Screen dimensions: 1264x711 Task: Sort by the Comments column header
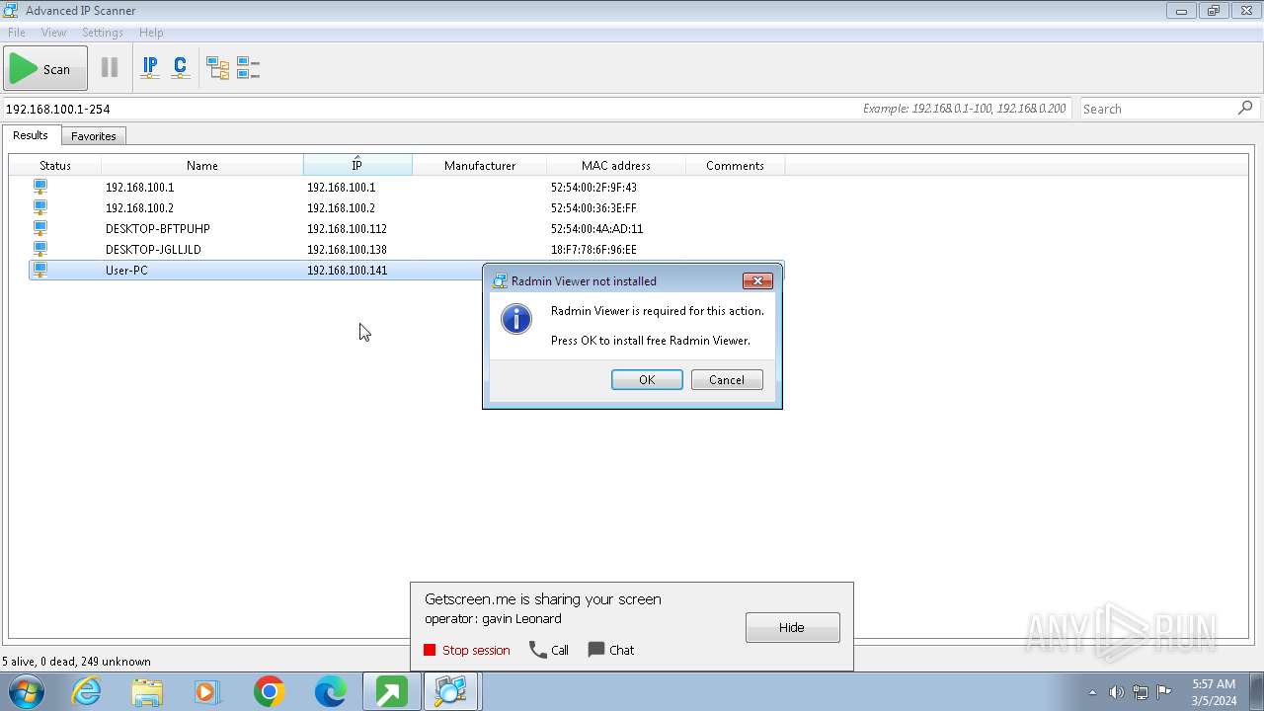(x=735, y=165)
